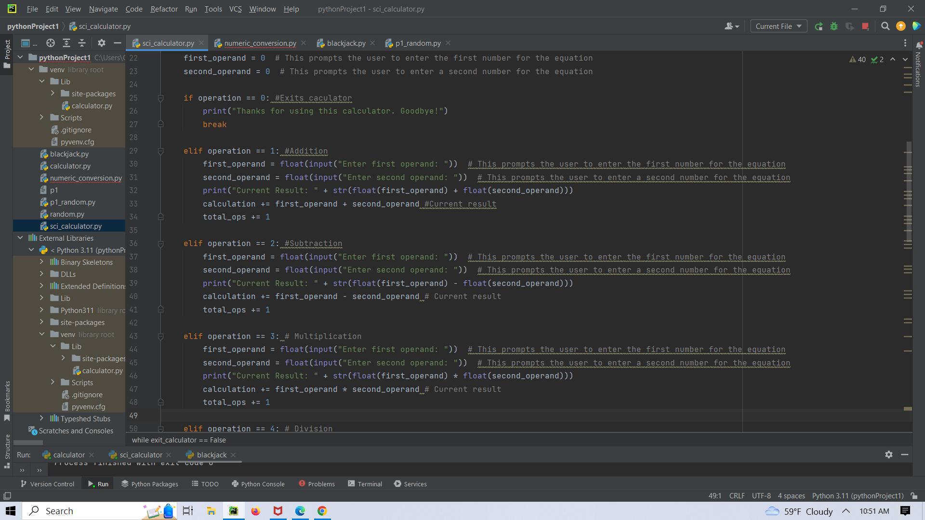The height and width of the screenshot is (520, 925).
Task: Open the Terminal tool window
Action: point(365,484)
